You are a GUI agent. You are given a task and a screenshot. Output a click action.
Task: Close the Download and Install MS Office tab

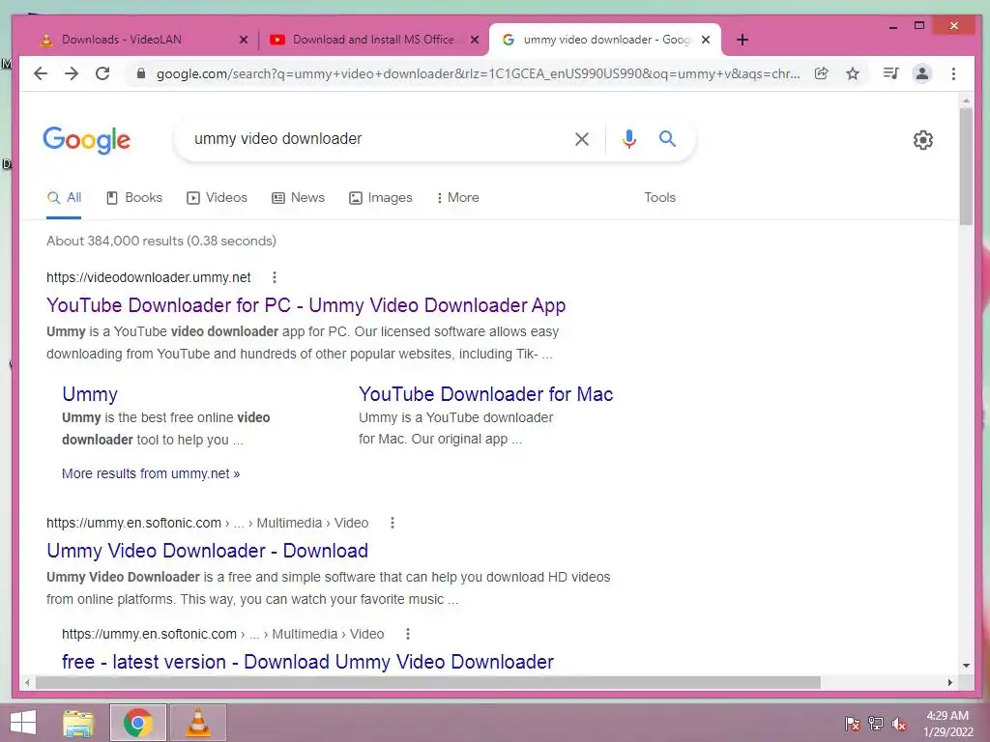click(x=475, y=40)
